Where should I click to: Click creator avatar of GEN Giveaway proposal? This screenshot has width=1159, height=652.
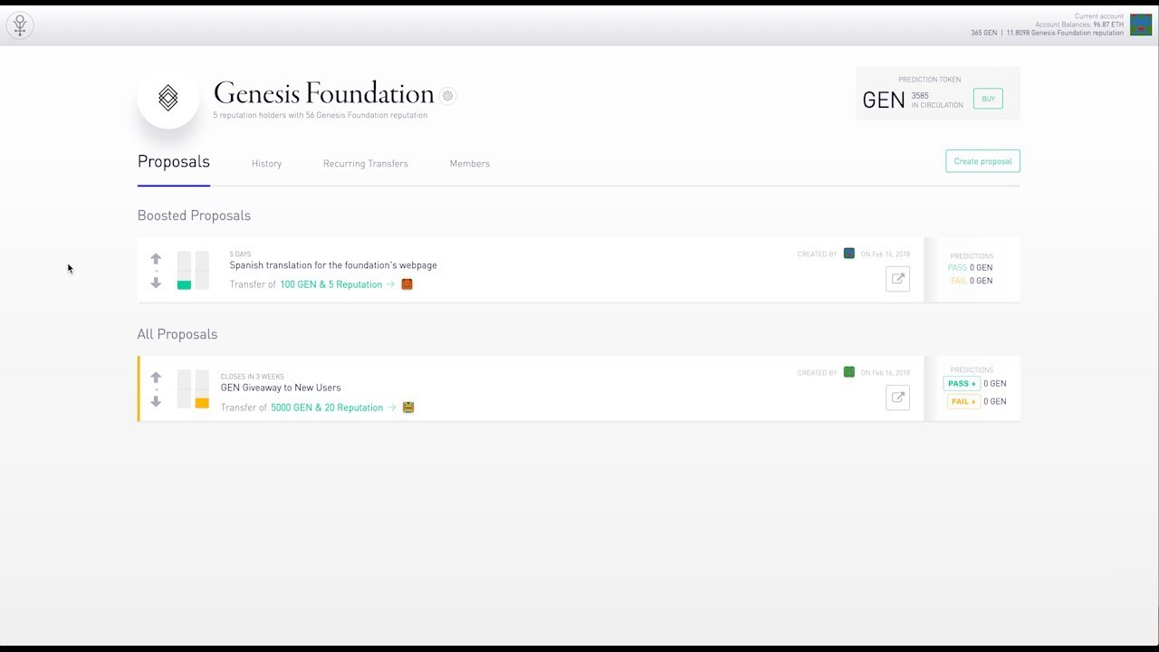tap(849, 372)
